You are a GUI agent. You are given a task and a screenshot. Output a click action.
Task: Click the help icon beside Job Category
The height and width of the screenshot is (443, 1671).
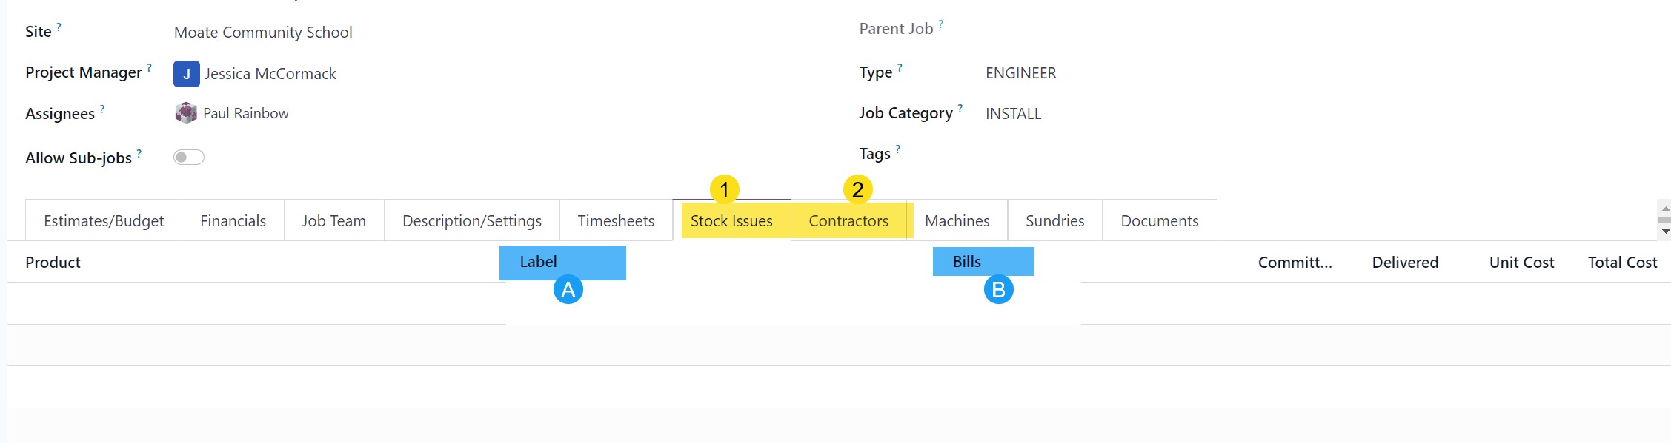point(960,108)
